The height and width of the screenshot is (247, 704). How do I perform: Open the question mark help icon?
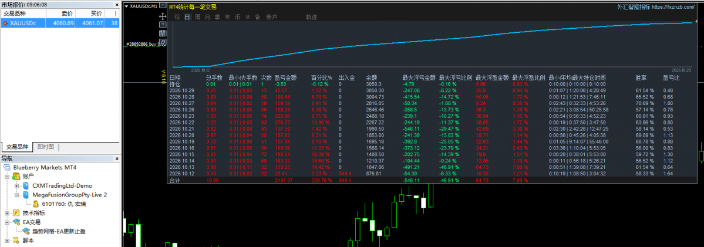tap(163, 25)
